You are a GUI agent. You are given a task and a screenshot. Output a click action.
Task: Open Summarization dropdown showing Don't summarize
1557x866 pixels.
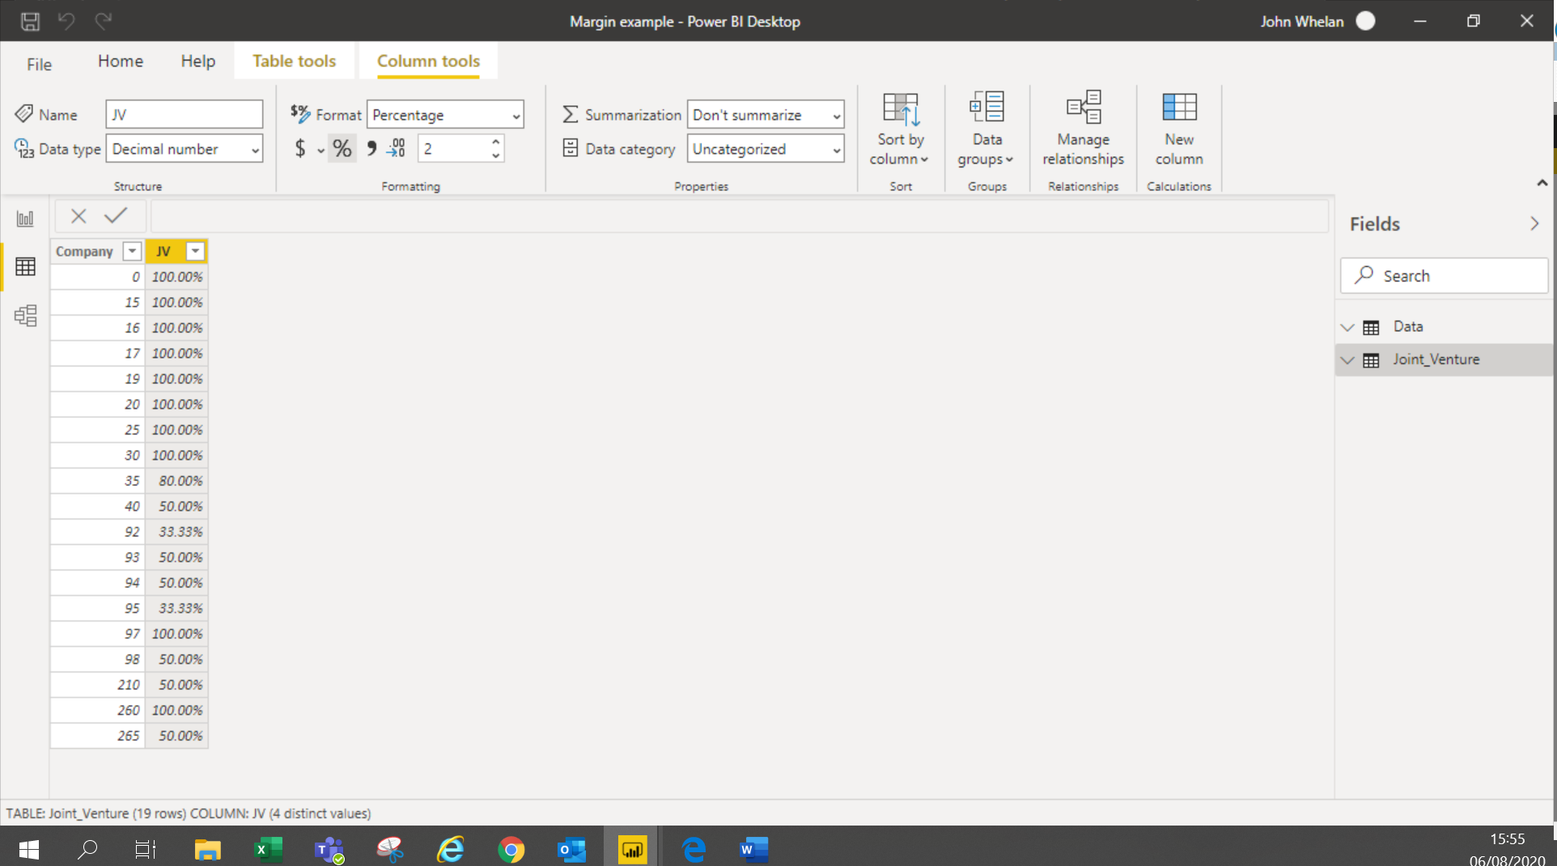tap(766, 115)
